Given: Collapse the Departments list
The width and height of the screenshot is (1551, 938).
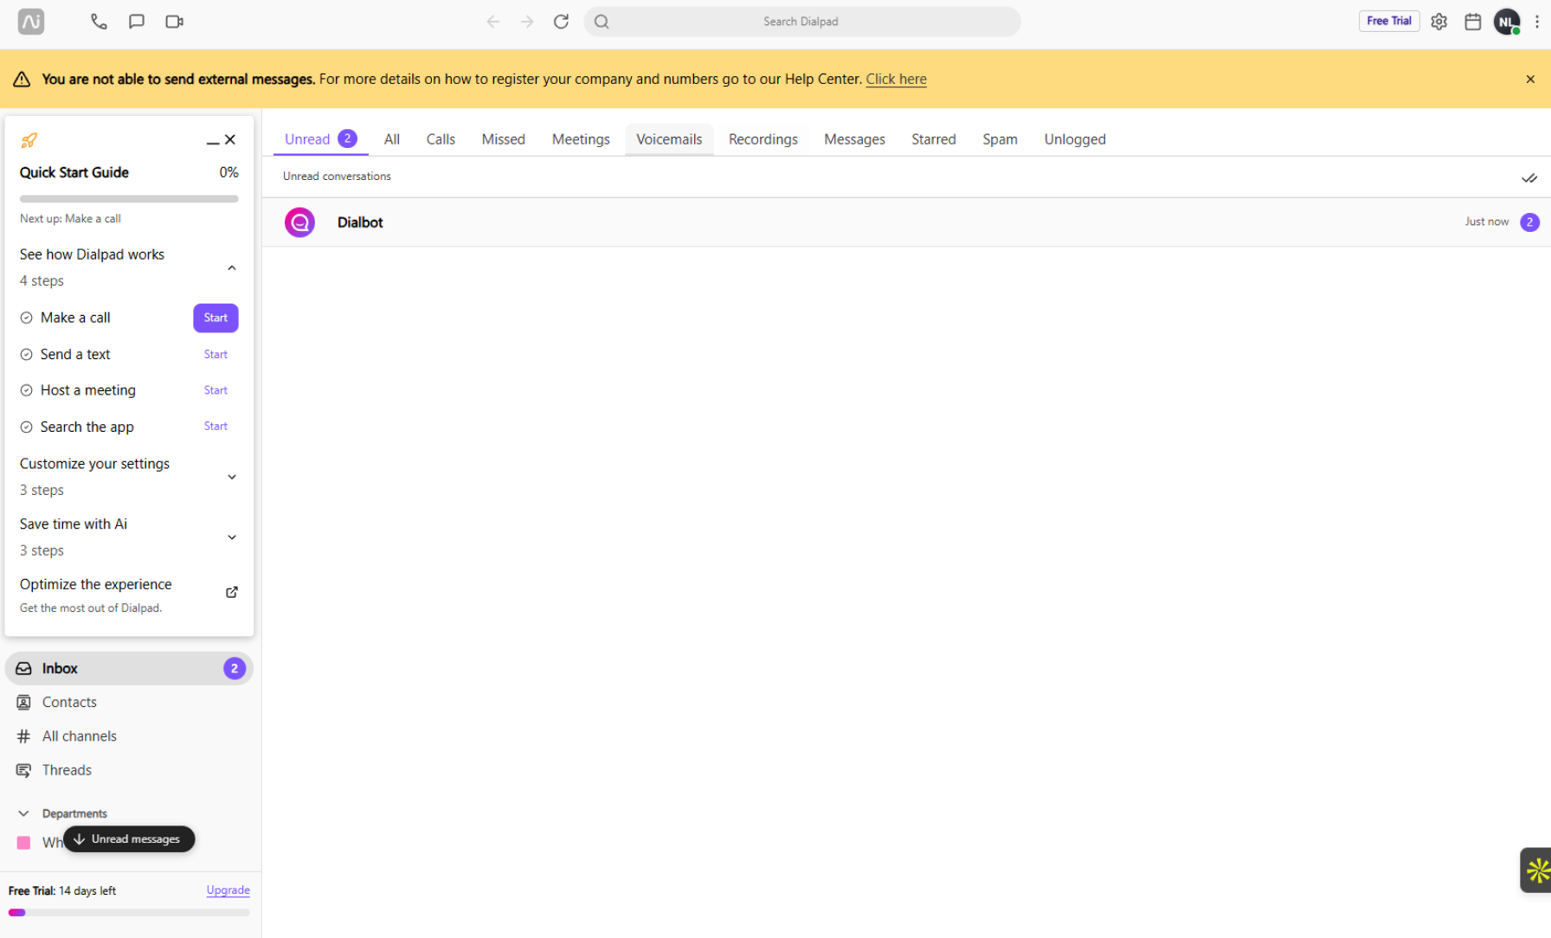Looking at the screenshot, I should [23, 813].
